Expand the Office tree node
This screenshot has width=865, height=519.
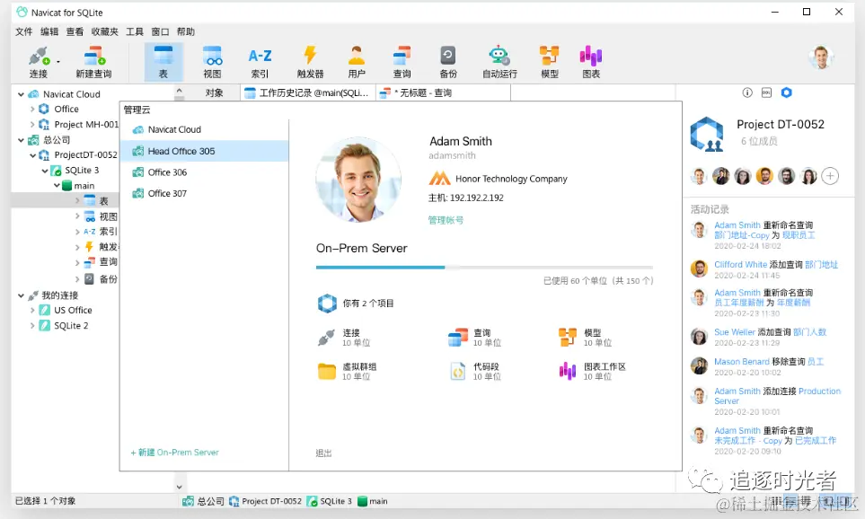point(32,110)
